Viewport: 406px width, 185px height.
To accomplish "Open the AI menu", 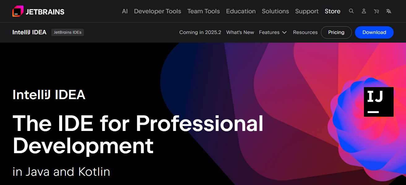I will point(125,11).
